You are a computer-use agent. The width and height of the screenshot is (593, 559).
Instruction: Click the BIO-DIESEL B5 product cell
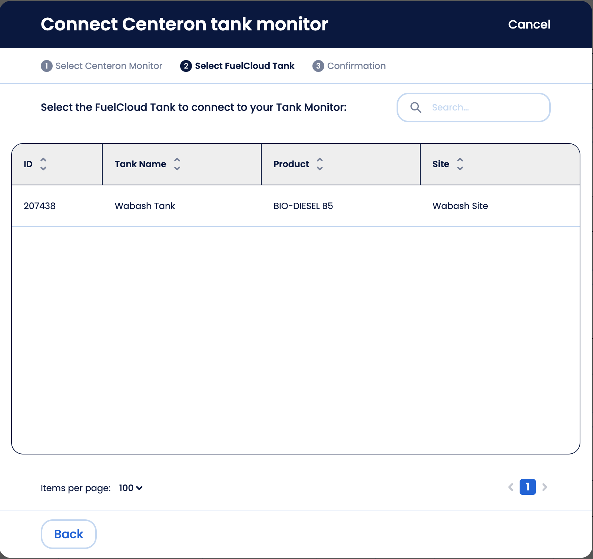[303, 206]
